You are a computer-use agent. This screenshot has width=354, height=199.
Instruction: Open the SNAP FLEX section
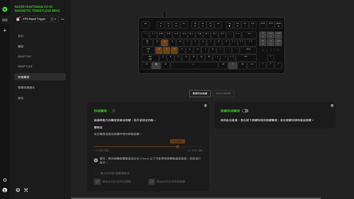coord(25,67)
